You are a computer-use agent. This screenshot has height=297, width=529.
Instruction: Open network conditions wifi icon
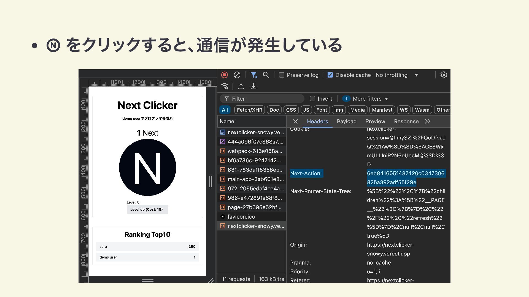225,86
